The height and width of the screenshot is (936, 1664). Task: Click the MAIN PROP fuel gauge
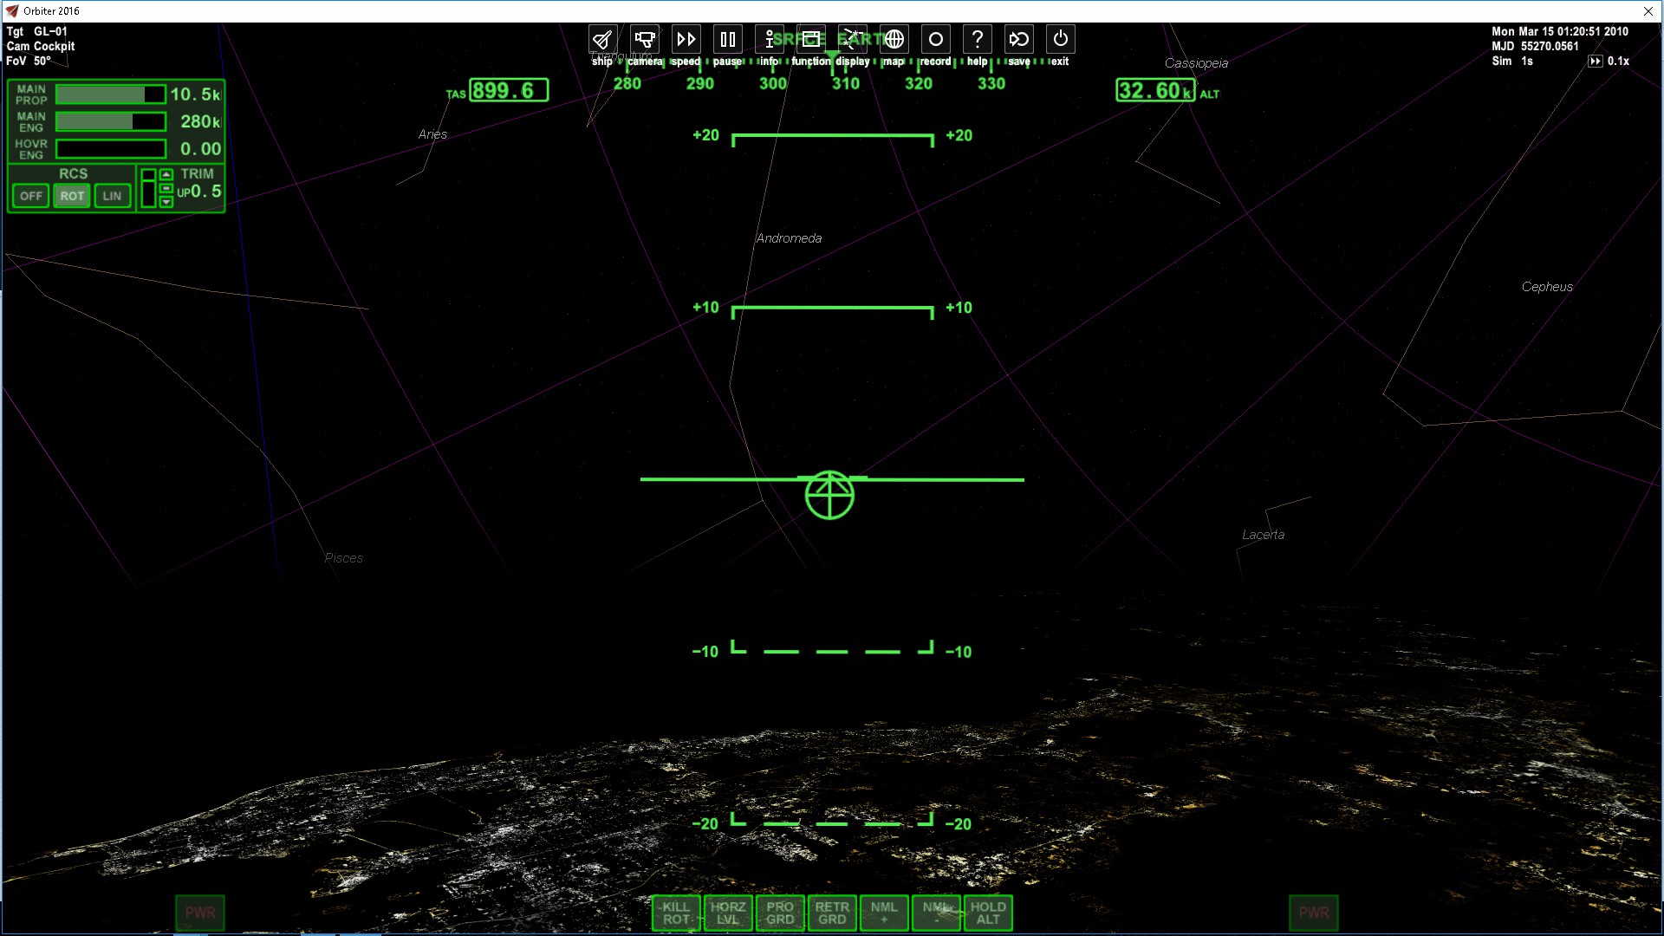click(x=111, y=94)
